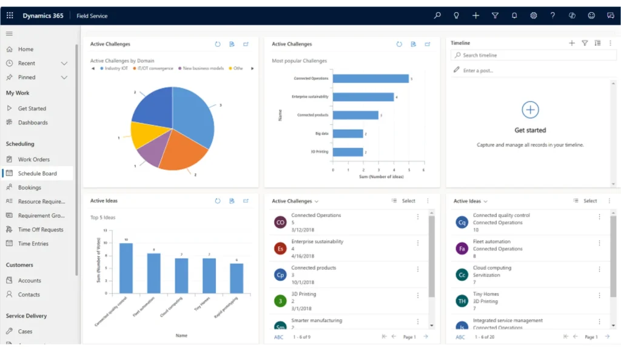Collapse the sidebar with hamburger icon

10,34
